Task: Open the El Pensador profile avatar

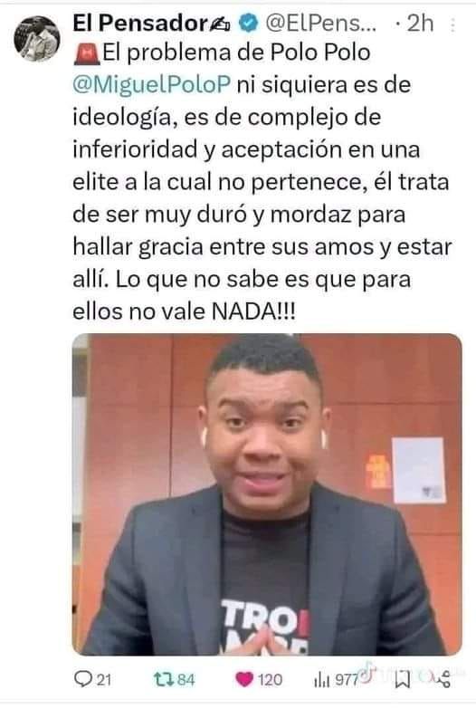Action: point(37,39)
